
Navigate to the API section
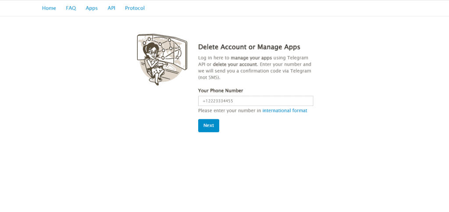(x=111, y=8)
